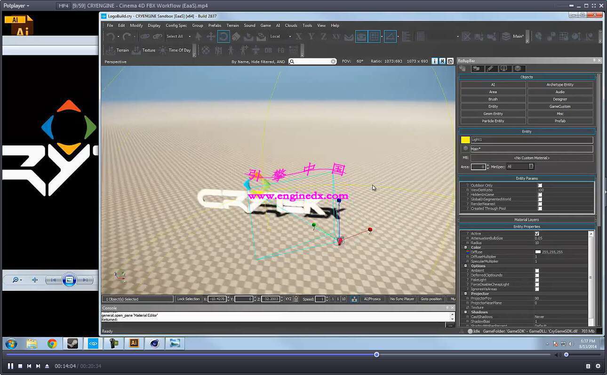Collapse the Color property group

[x=465, y=247]
